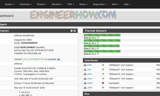This screenshot has width=160, height=96.
Task: Open the LAN3 interface link
Action: 89,83
